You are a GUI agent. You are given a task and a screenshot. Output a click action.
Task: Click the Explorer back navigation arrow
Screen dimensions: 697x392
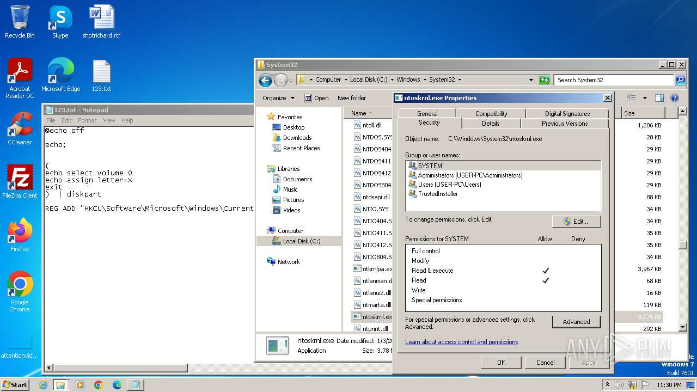pyautogui.click(x=265, y=80)
